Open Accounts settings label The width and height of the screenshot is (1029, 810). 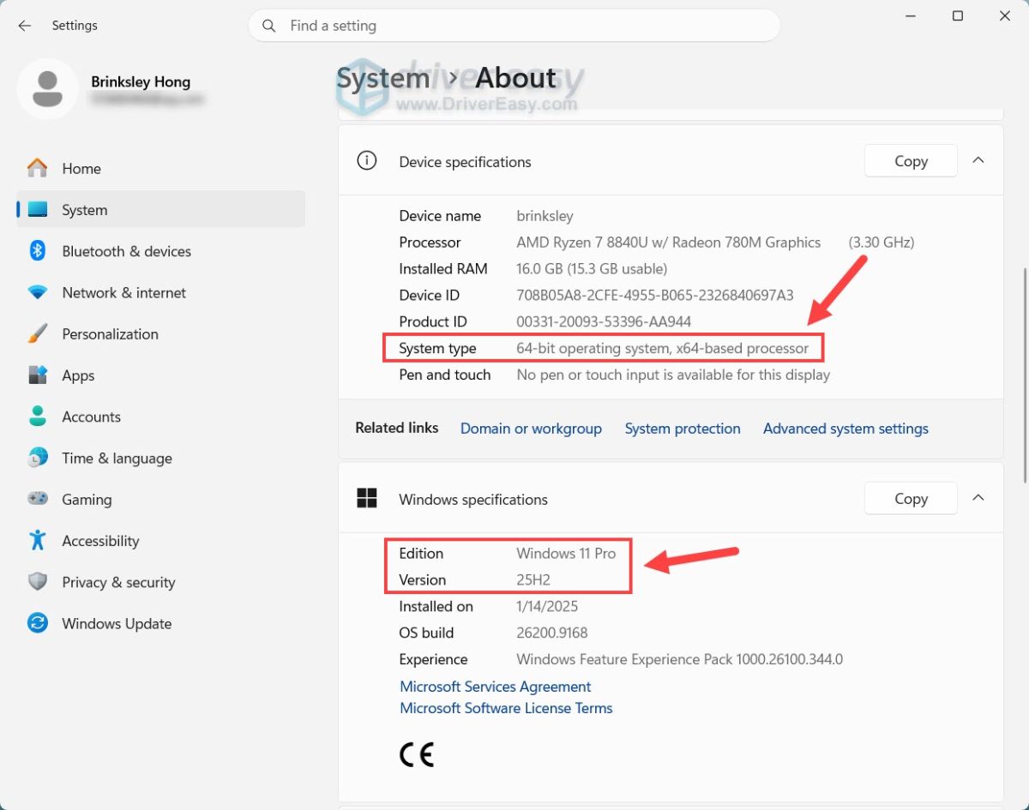(x=91, y=417)
